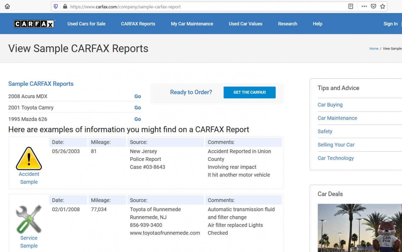This screenshot has height=252, width=402.
Task: Open Car Buying tips link
Action: point(330,105)
